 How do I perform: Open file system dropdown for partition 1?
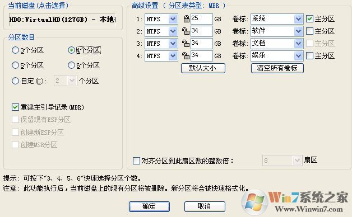tap(173, 19)
